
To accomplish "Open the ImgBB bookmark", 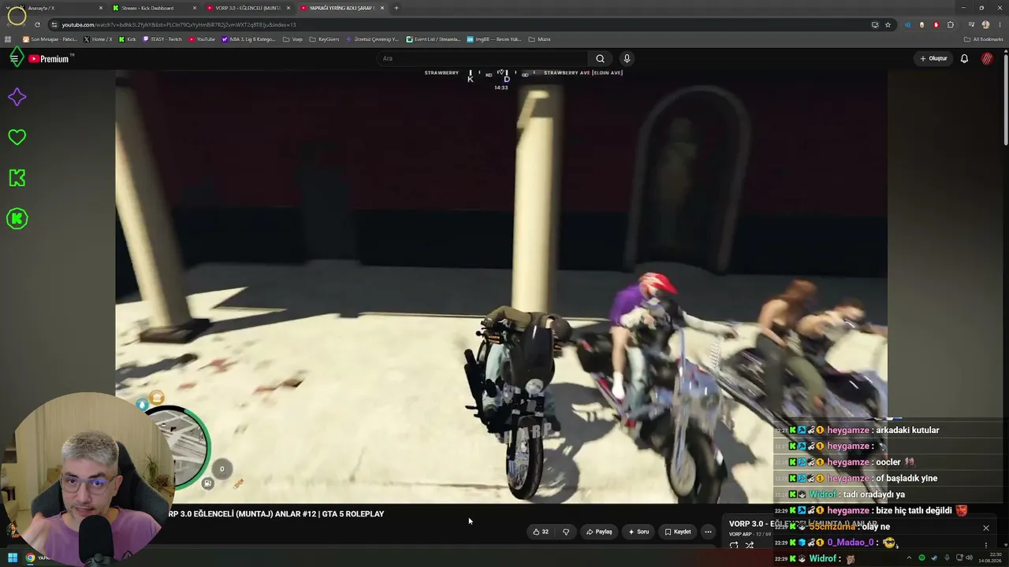I will (x=494, y=39).
